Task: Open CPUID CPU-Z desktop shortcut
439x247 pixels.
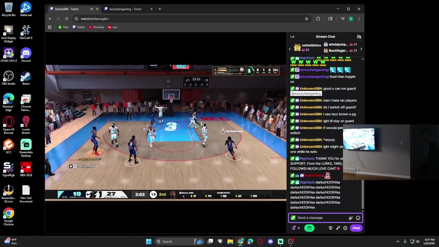Action: pyautogui.click(x=9, y=55)
